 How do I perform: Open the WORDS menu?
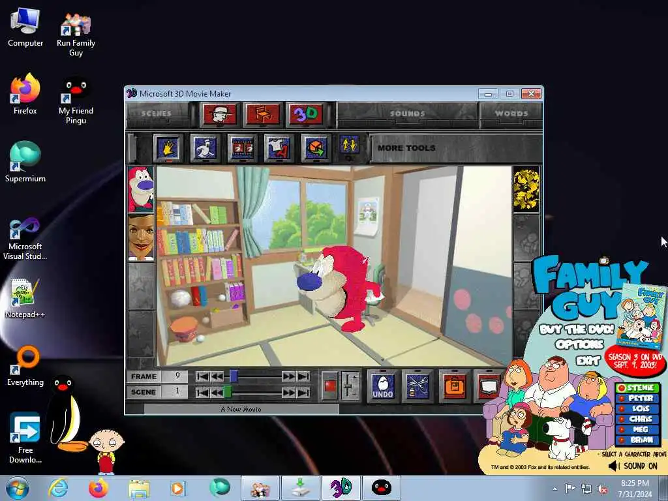pyautogui.click(x=511, y=114)
